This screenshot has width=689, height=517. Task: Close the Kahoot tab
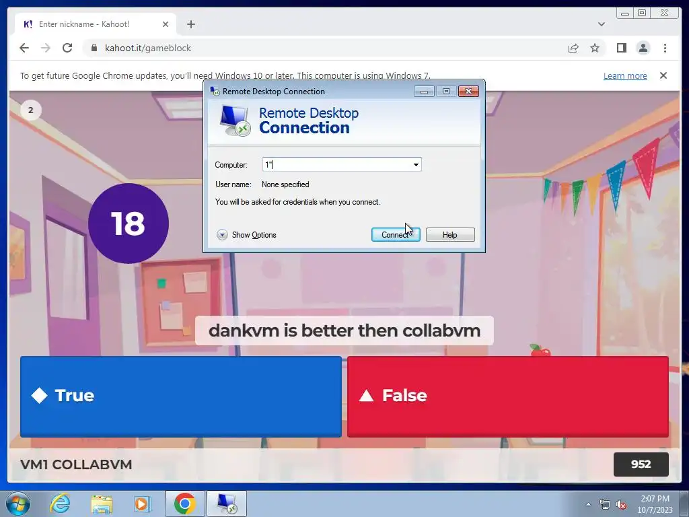coord(166,24)
